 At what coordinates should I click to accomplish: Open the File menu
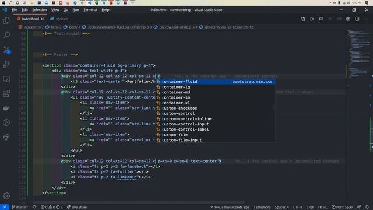coord(15,10)
